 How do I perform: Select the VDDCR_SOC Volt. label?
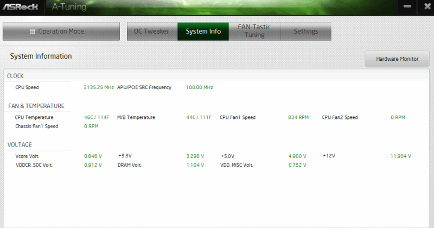[x=34, y=165]
